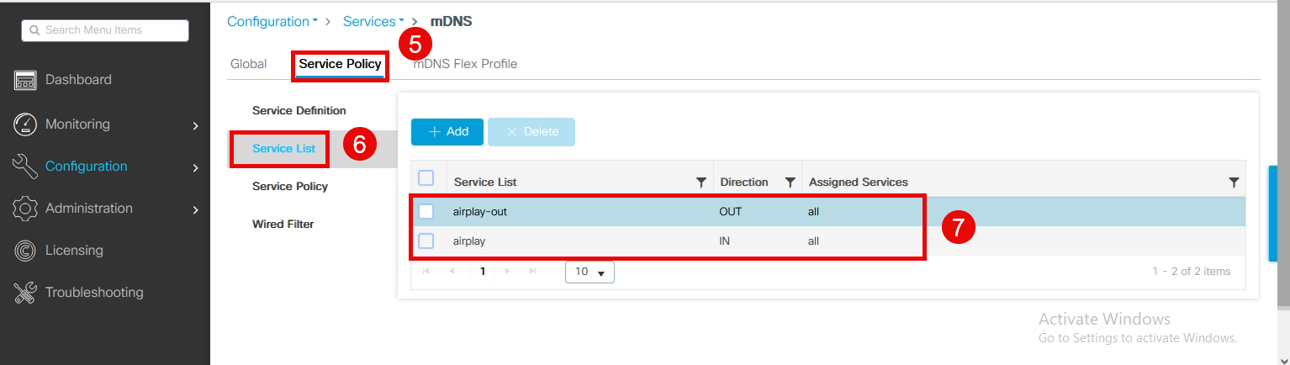Filter the Service List column
Screen dimensions: 1290x365
pyautogui.click(x=701, y=182)
